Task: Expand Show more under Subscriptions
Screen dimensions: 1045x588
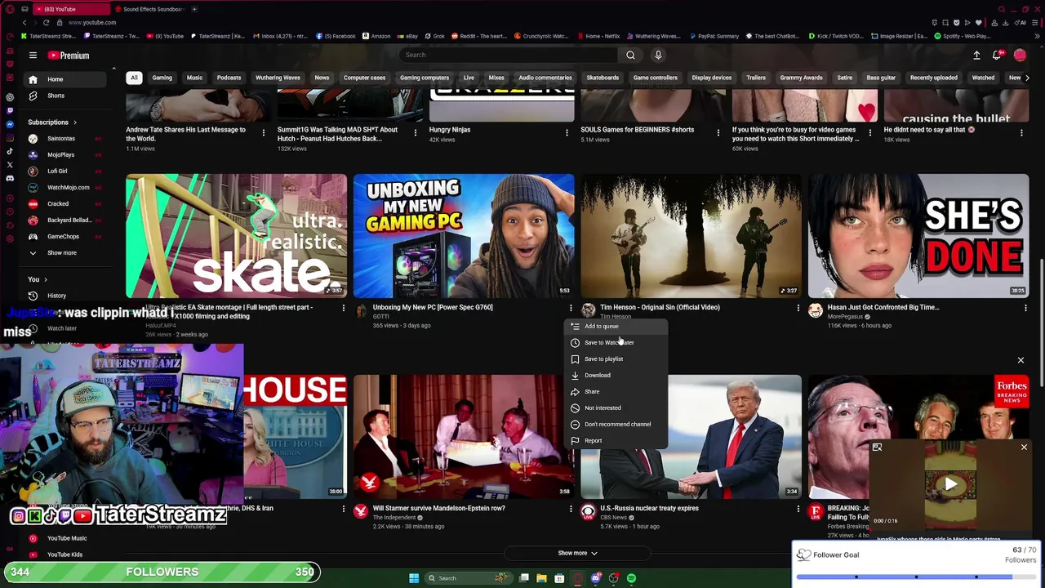Action: click(x=65, y=253)
